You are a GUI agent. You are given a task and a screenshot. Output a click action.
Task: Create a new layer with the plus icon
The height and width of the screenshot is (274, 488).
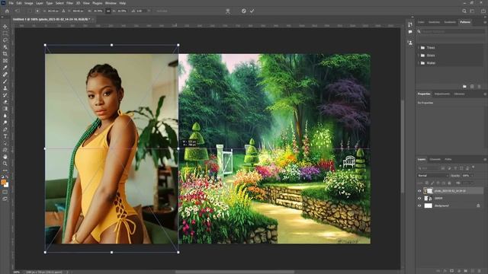click(x=473, y=271)
